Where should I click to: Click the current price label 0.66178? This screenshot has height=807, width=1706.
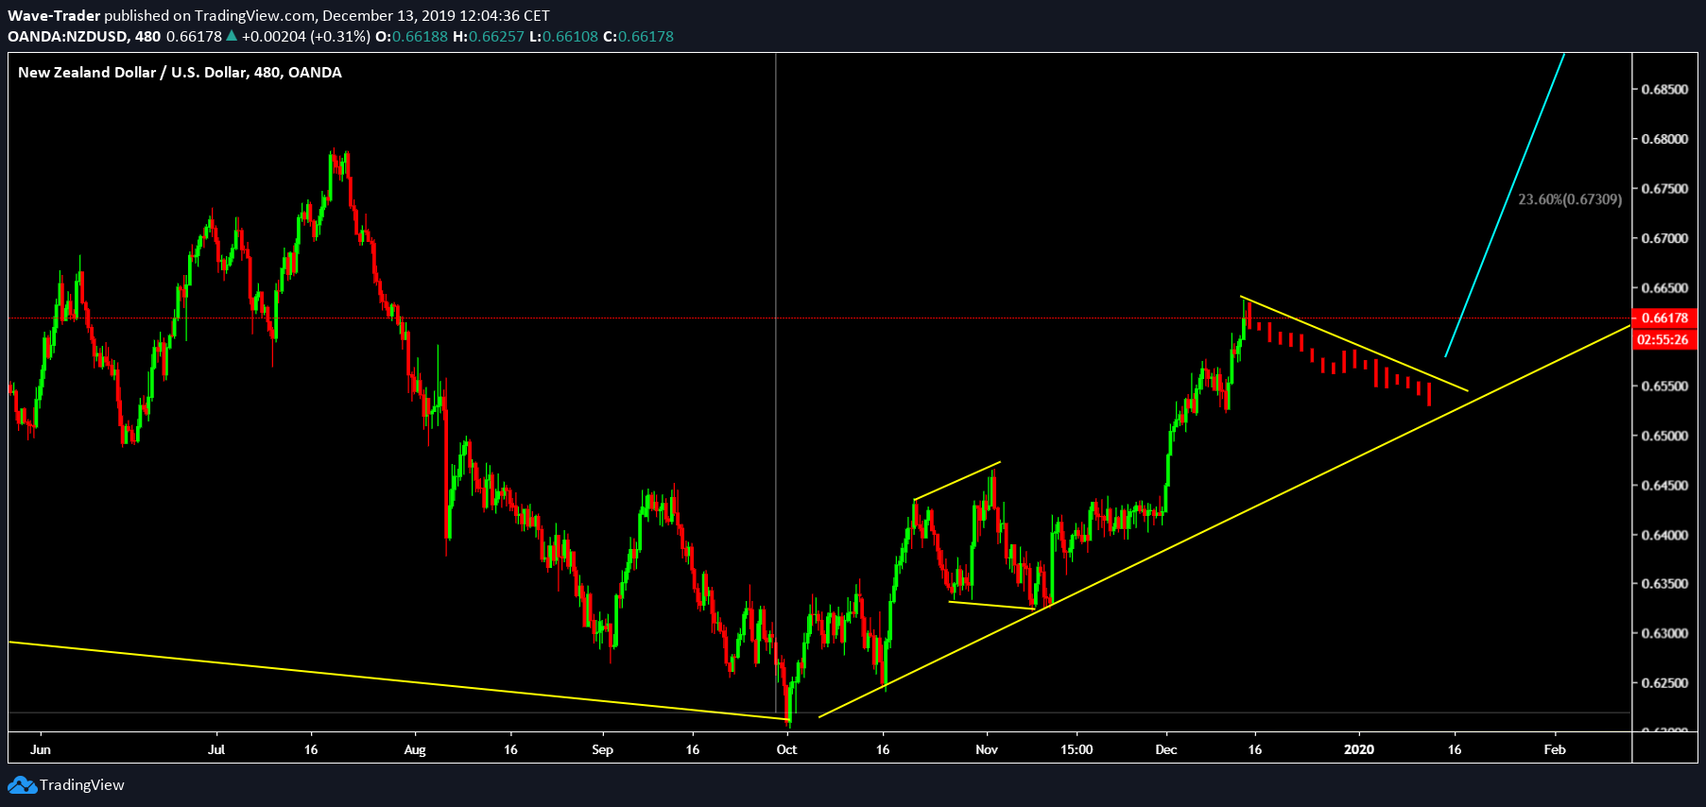(1664, 318)
